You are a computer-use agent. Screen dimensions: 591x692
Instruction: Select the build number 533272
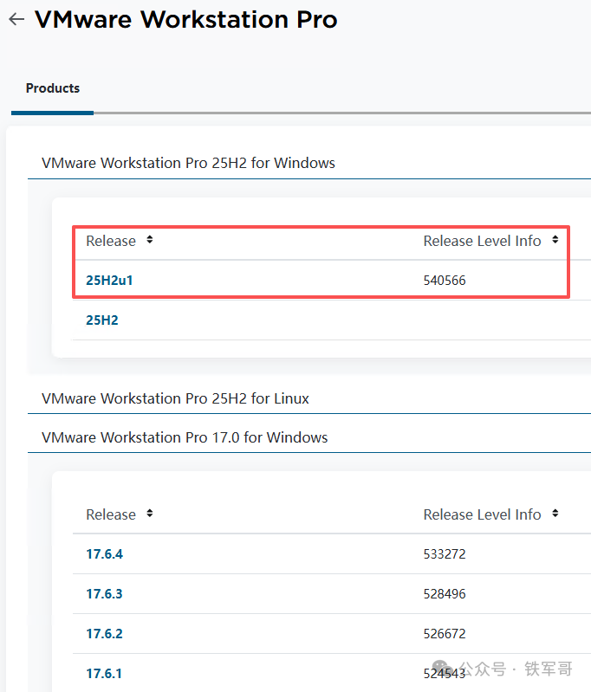click(445, 554)
